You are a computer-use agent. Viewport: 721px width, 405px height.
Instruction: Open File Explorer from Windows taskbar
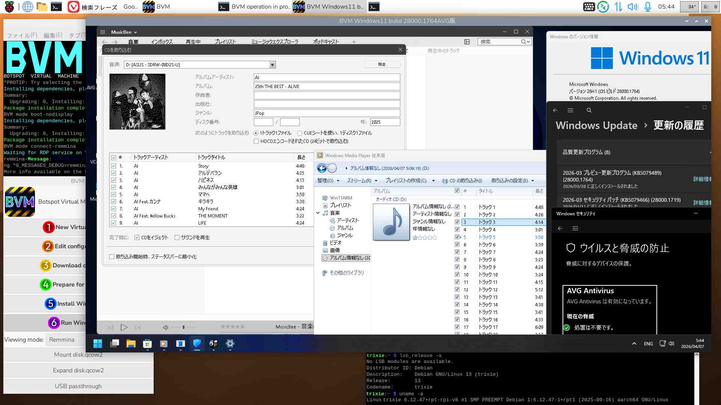pos(131,343)
